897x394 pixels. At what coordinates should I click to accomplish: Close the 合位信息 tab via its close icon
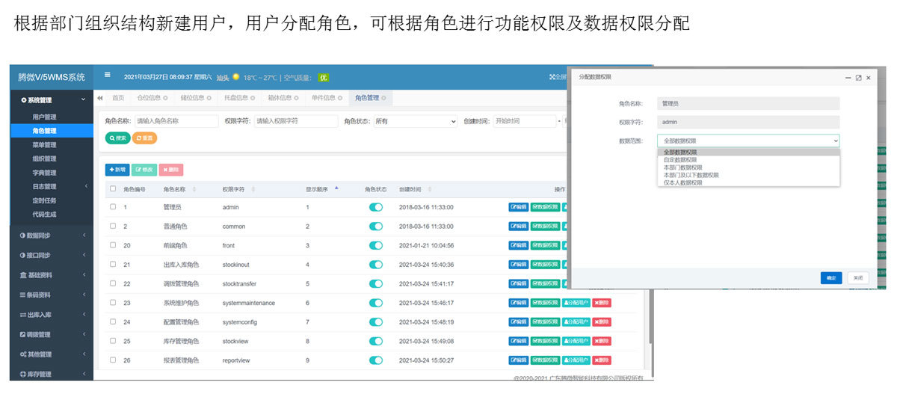tap(164, 98)
